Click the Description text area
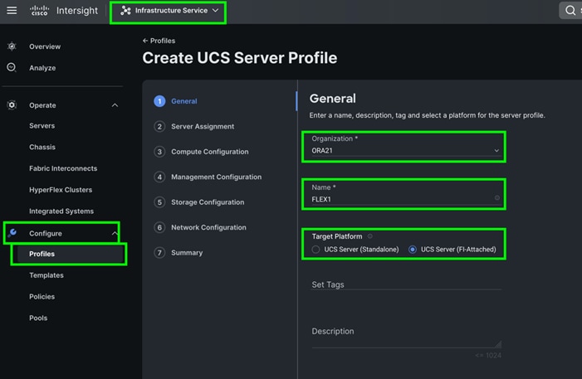This screenshot has width=582, height=379. (x=406, y=336)
